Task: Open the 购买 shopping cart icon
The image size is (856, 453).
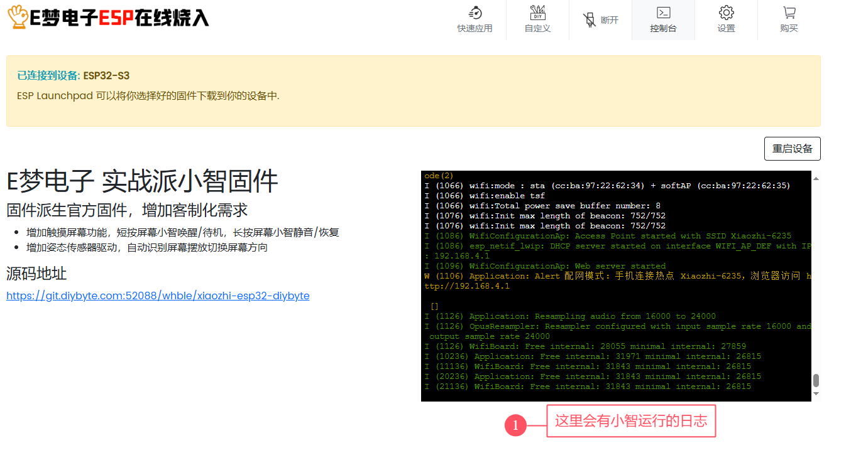Action: (789, 19)
